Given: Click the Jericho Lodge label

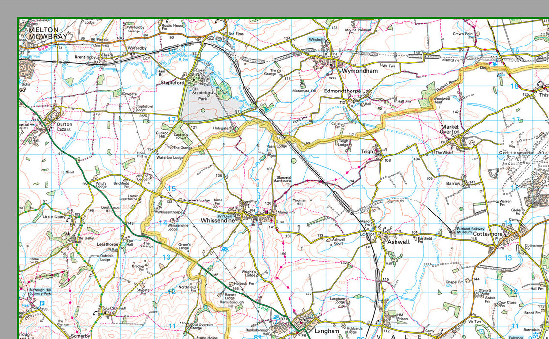Looking at the screenshot, I should pyautogui.click(x=142, y=177).
